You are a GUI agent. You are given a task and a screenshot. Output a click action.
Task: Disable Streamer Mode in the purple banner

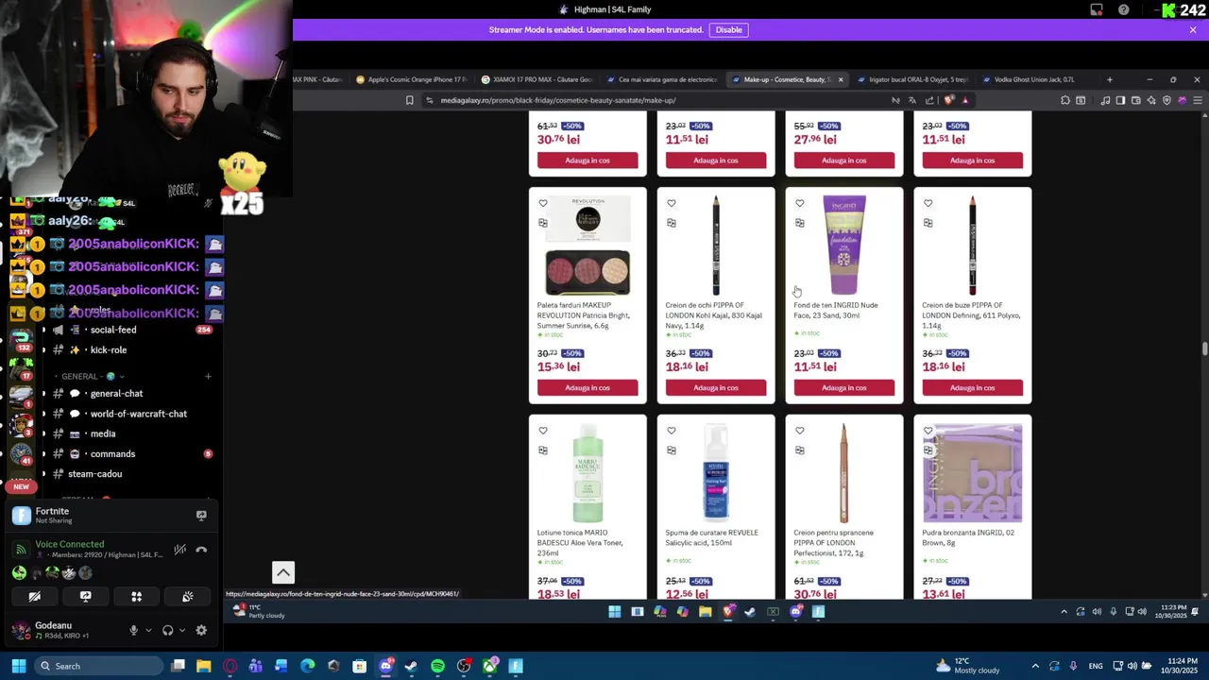pos(728,29)
